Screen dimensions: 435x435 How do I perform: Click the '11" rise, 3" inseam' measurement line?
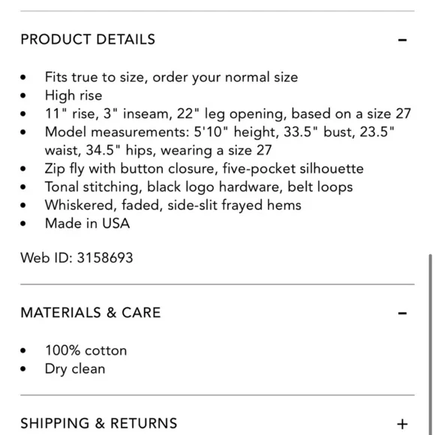228,114
